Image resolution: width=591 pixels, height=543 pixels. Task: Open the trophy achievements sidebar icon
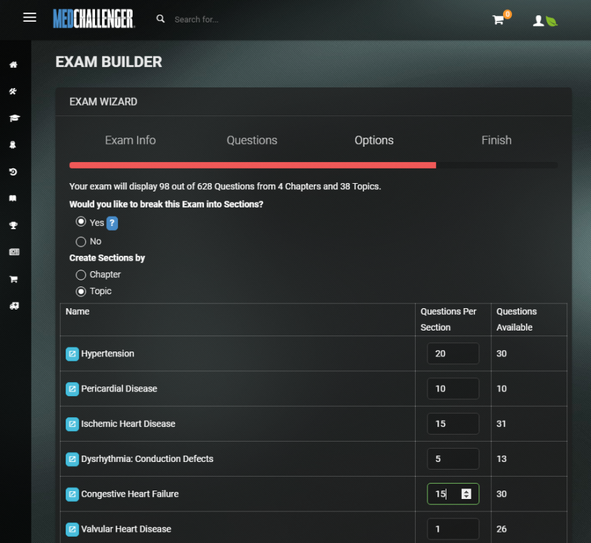pyautogui.click(x=13, y=226)
